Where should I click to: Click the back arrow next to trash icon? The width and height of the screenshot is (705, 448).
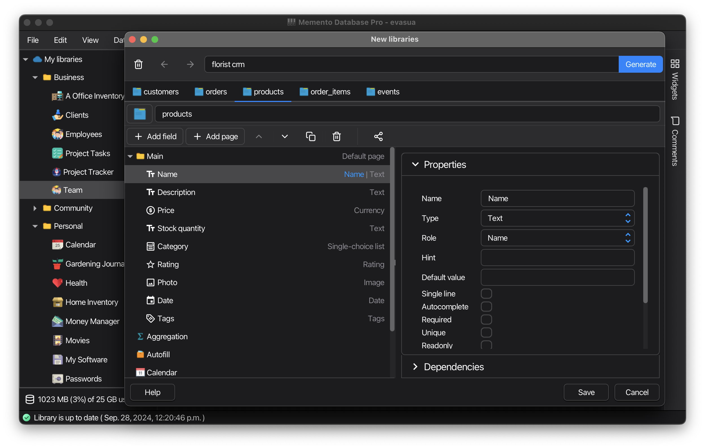[164, 64]
